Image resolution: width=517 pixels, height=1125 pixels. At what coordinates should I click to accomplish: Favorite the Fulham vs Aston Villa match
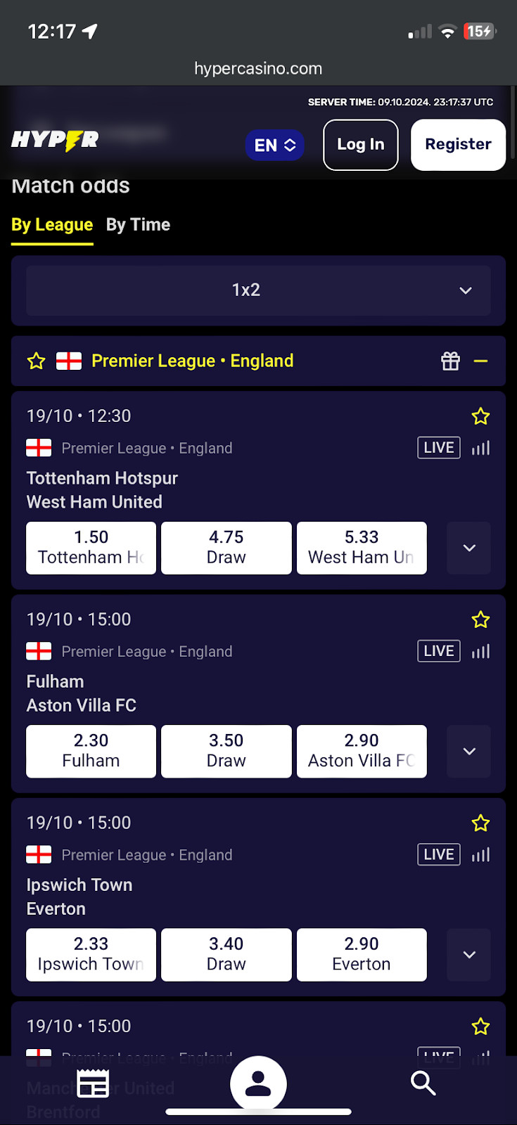coord(481,619)
